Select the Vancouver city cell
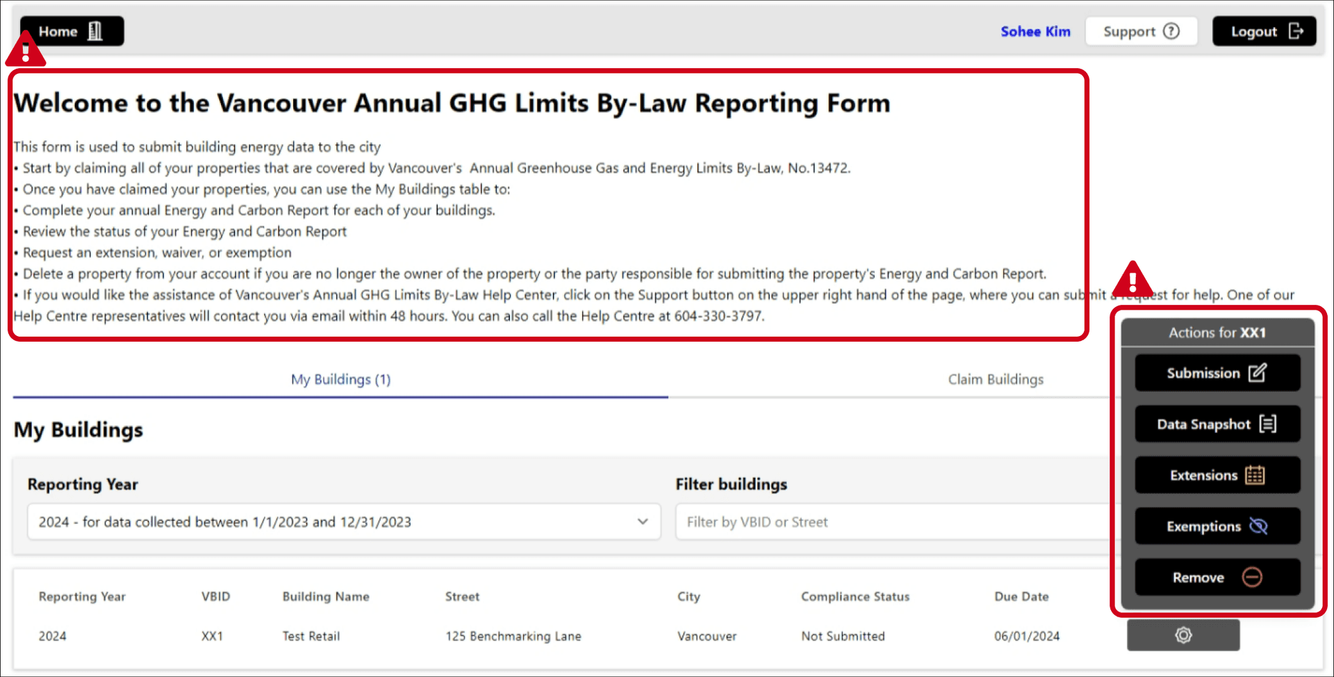 [707, 636]
